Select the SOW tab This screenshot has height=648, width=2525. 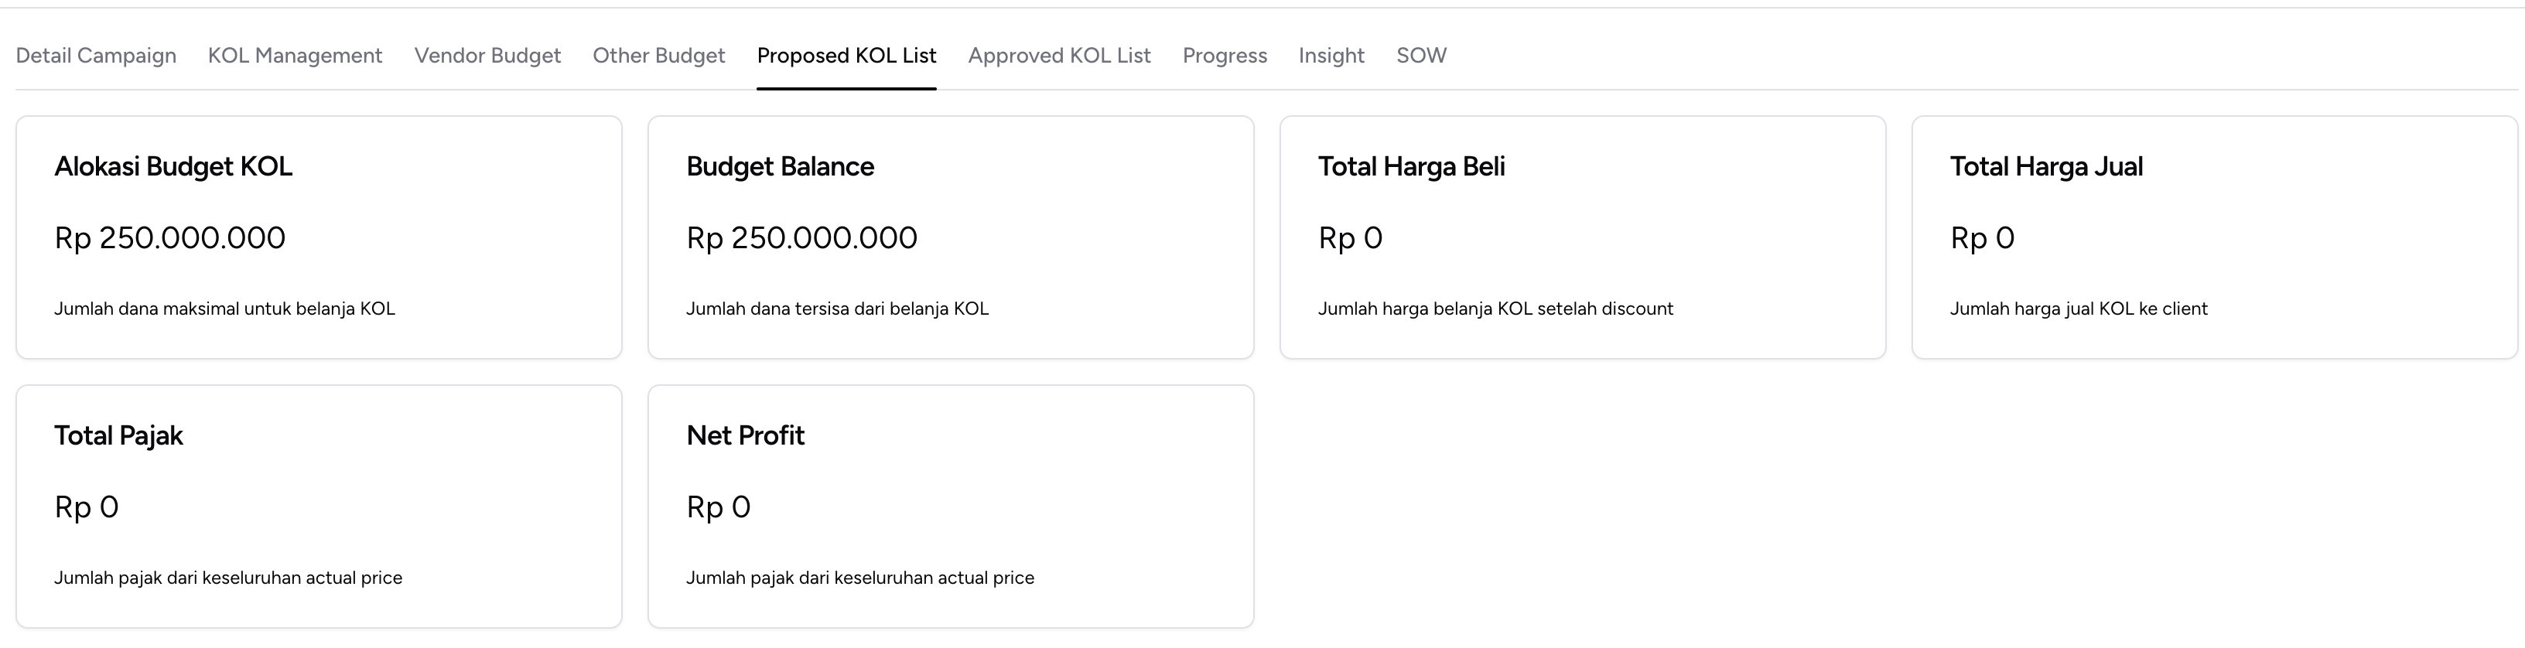click(1421, 56)
